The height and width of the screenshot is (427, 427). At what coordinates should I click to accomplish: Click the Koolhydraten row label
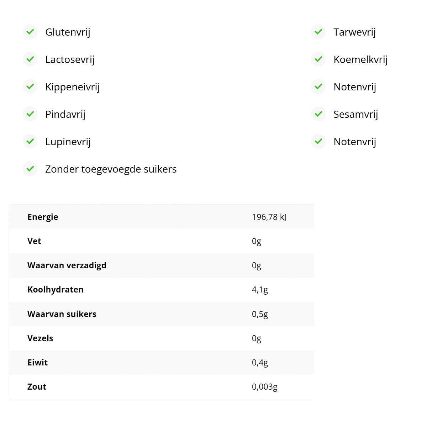[x=56, y=290]
